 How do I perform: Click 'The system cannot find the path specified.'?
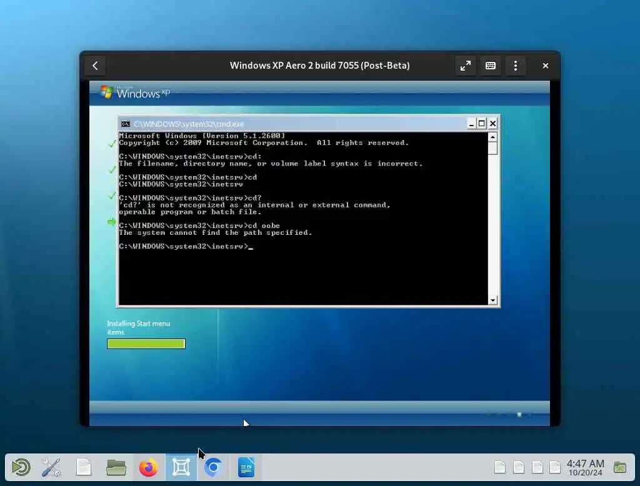click(x=216, y=232)
